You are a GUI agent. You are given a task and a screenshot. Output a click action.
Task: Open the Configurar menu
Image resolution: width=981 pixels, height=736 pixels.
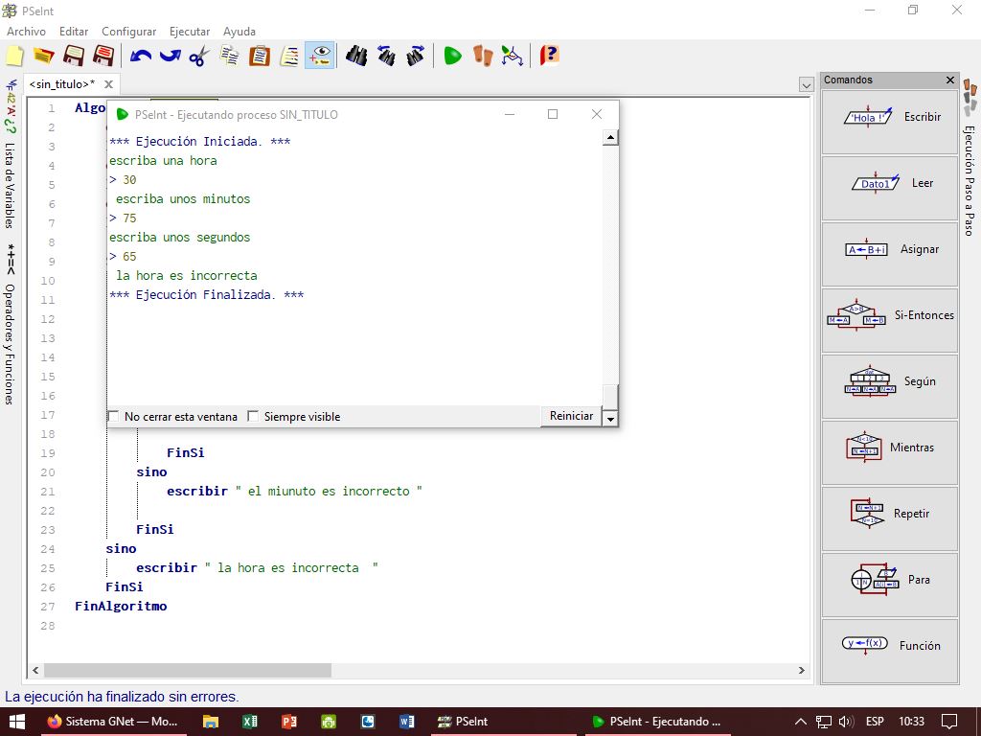[x=128, y=32]
